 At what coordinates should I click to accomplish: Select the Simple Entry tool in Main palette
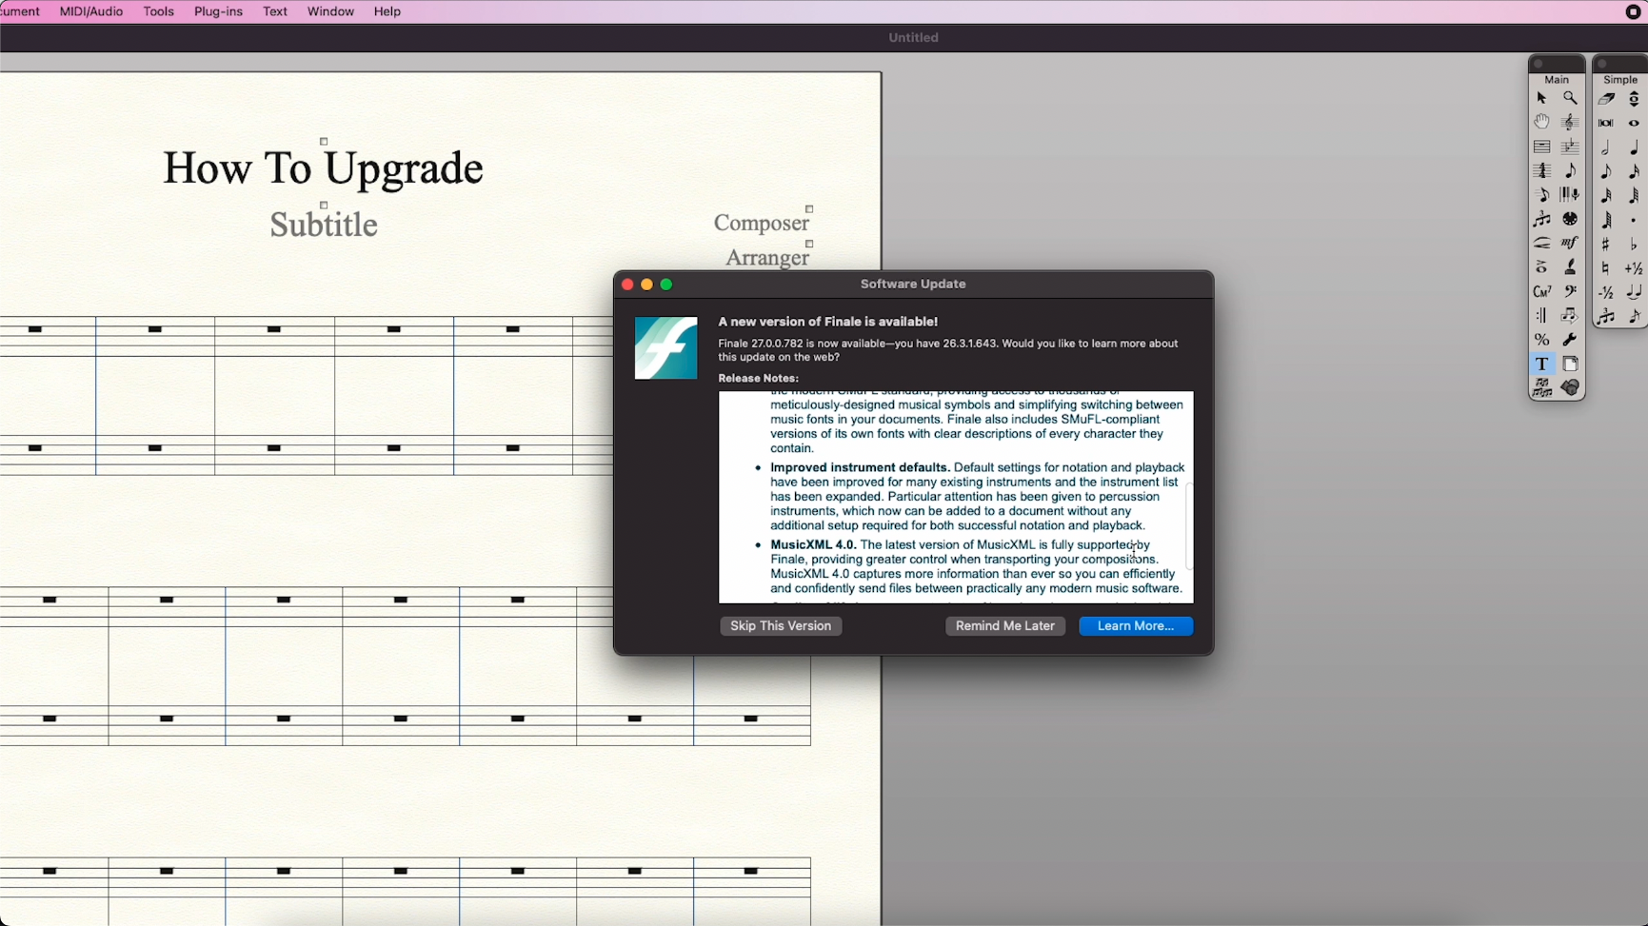[1570, 170]
